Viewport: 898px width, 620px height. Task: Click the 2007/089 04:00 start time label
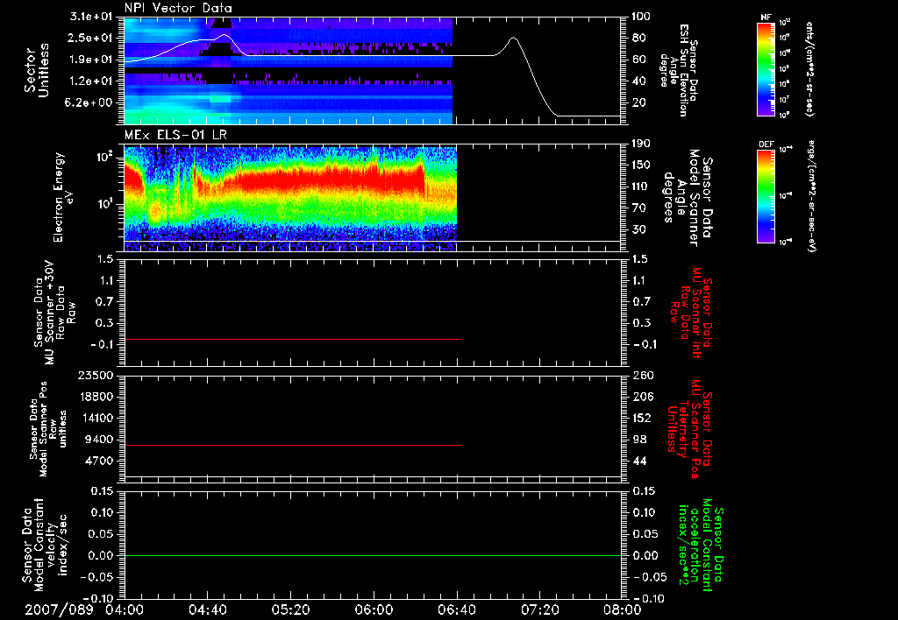coord(85,609)
